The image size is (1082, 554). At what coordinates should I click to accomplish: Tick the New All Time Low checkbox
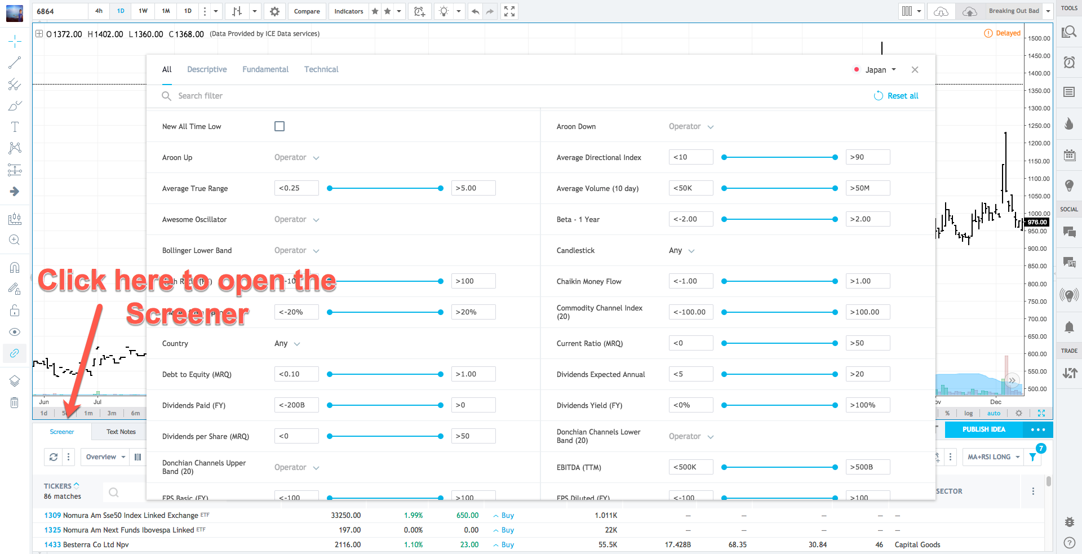tap(280, 126)
